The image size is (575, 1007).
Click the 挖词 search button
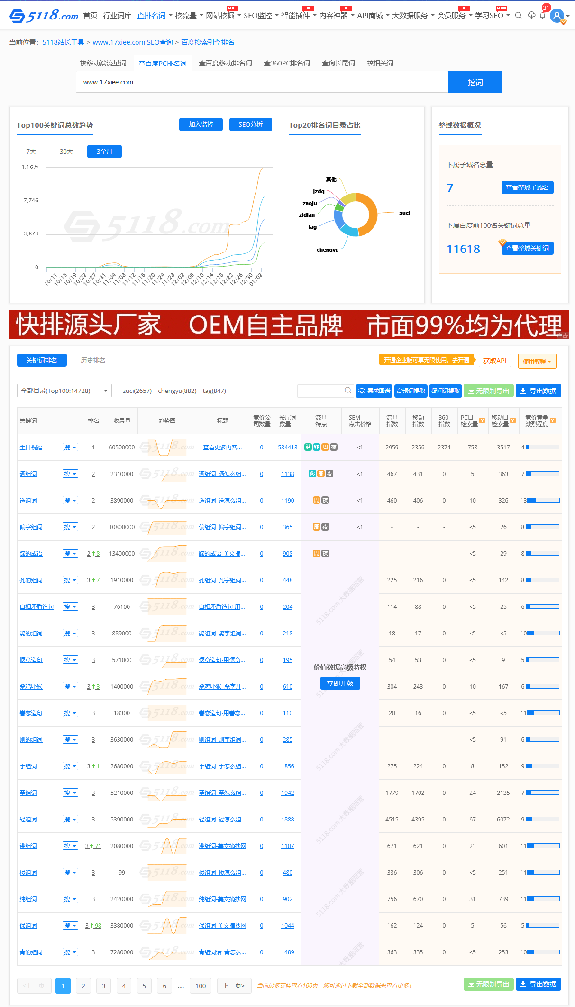point(475,82)
